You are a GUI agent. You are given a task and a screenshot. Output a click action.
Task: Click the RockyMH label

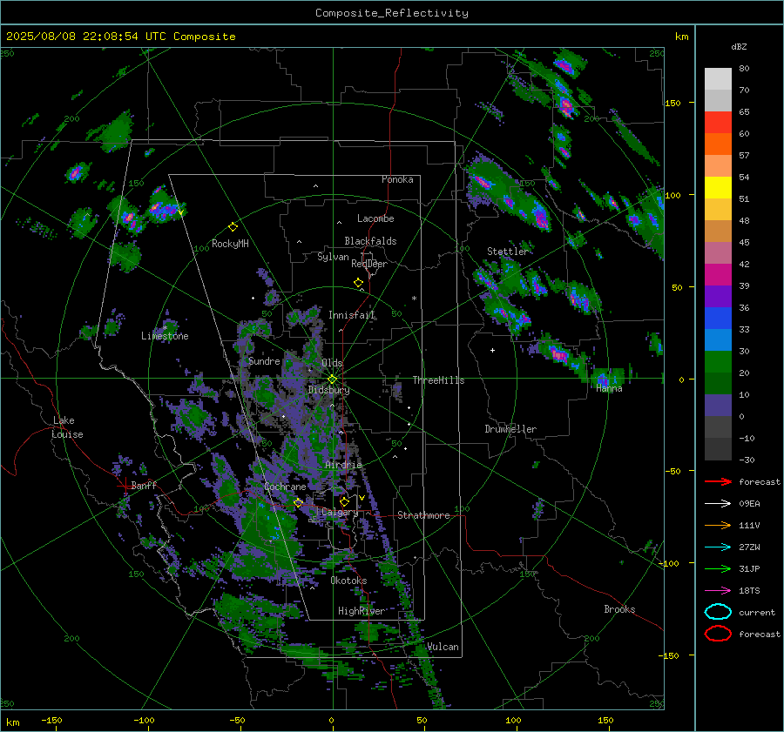(x=230, y=245)
